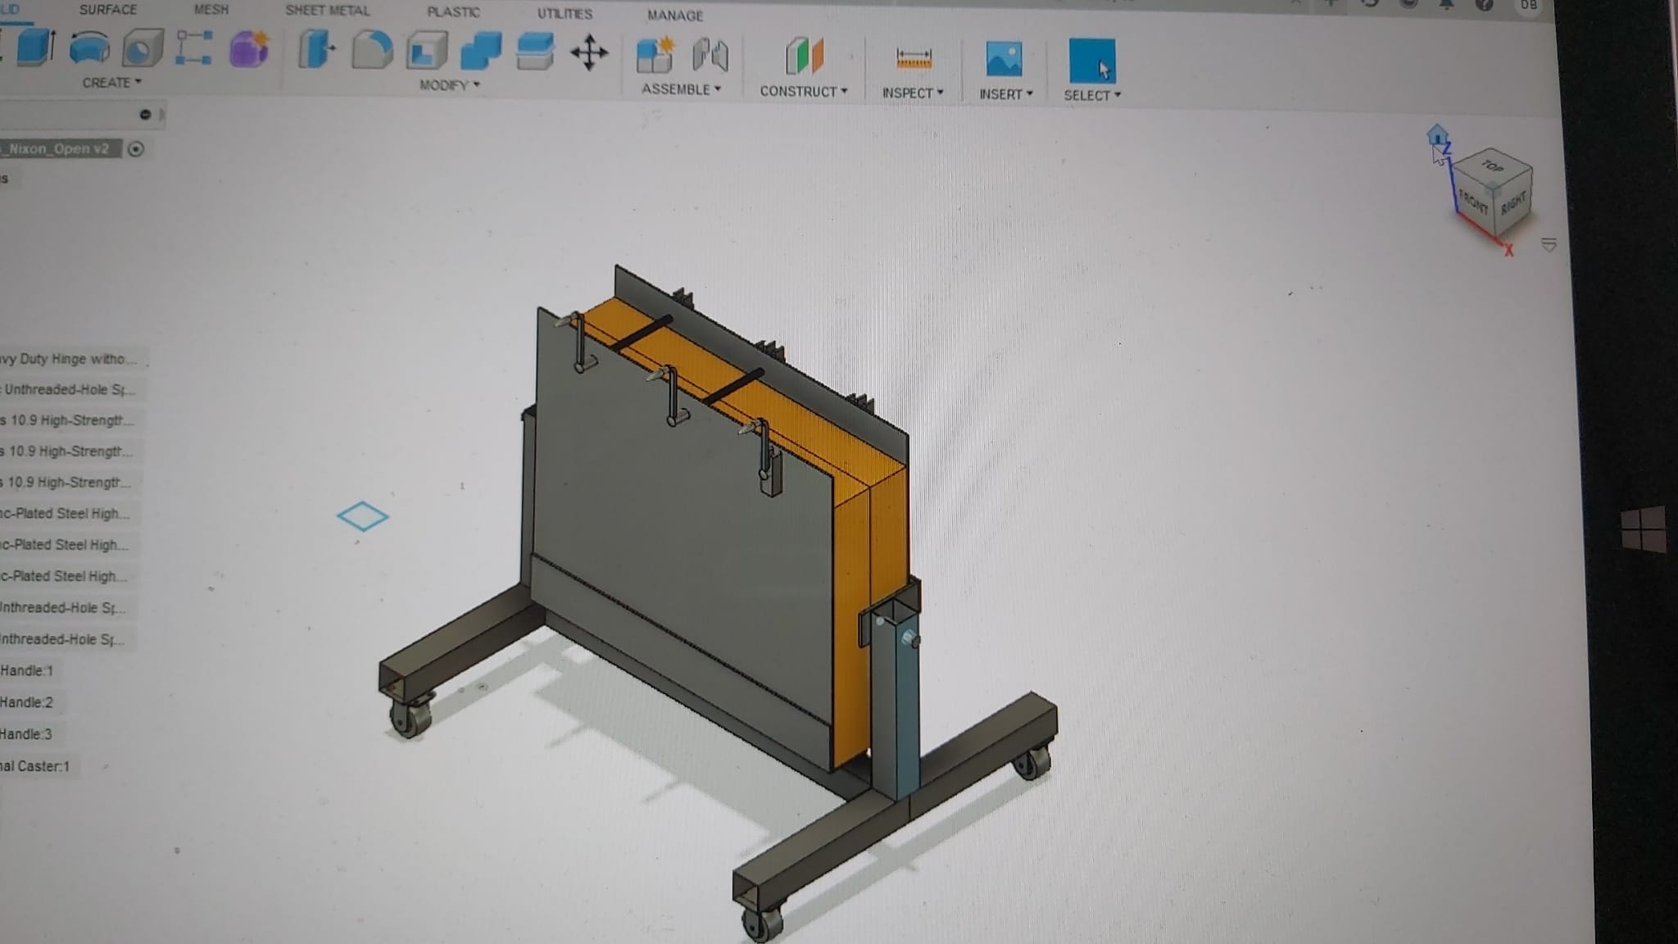1678x944 pixels.
Task: Click the Measure ruler icon
Action: tap(914, 59)
